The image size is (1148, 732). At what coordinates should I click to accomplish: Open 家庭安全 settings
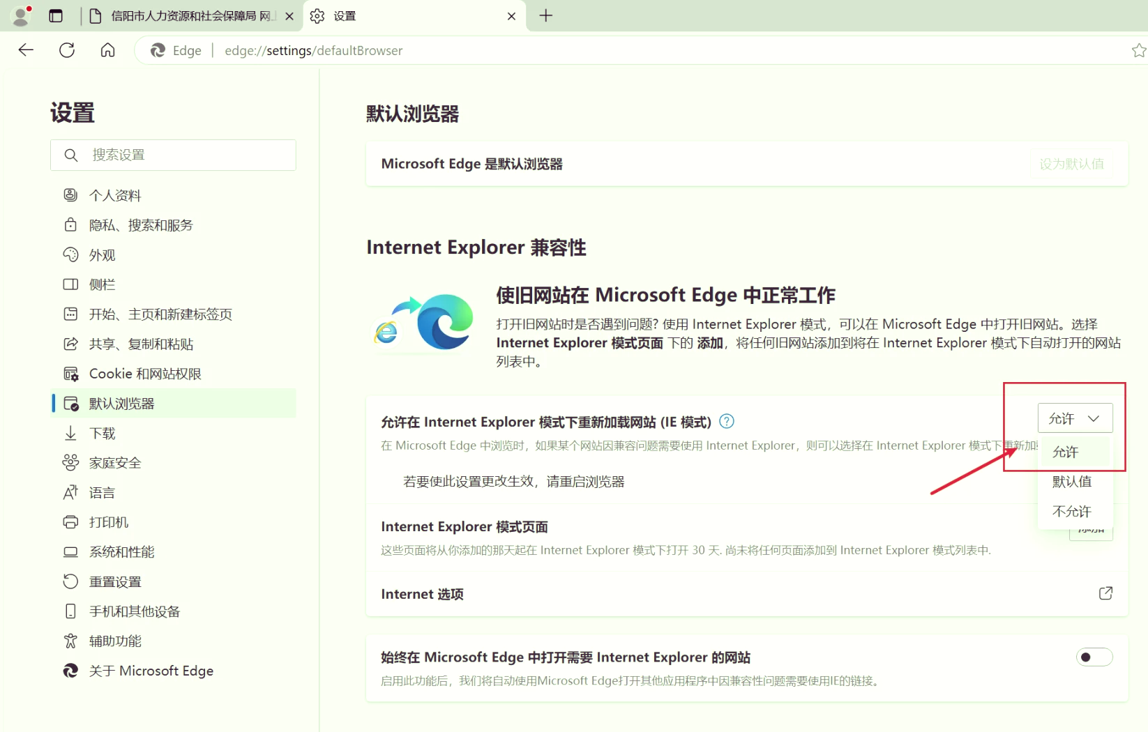(x=174, y=463)
